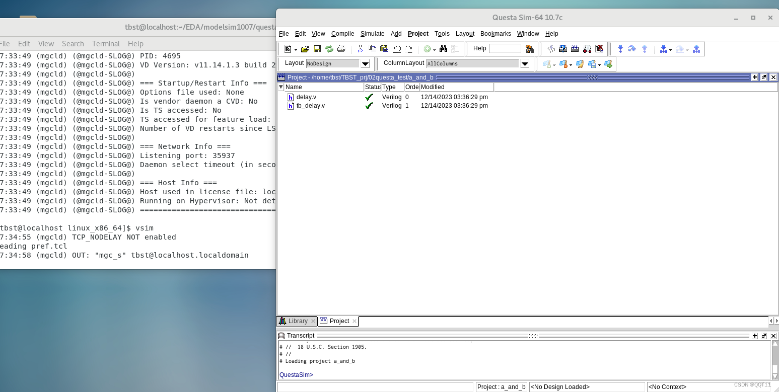This screenshot has height=392, width=779.
Task: Click the Redo arrow icon
Action: (408, 49)
